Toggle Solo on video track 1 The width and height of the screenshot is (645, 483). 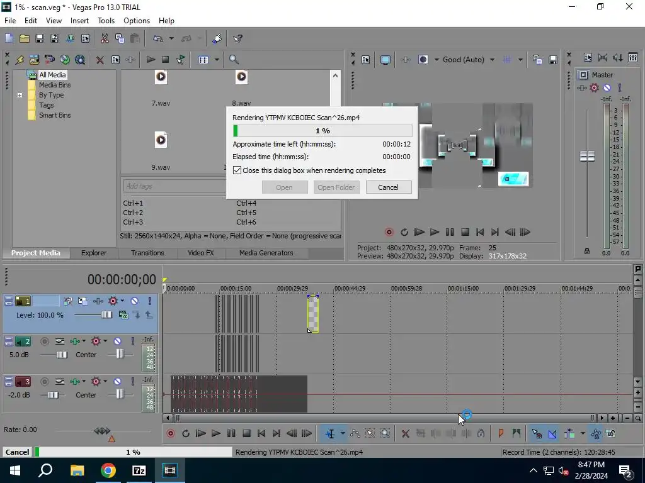[150, 301]
